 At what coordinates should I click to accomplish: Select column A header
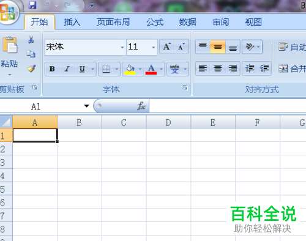coord(35,122)
